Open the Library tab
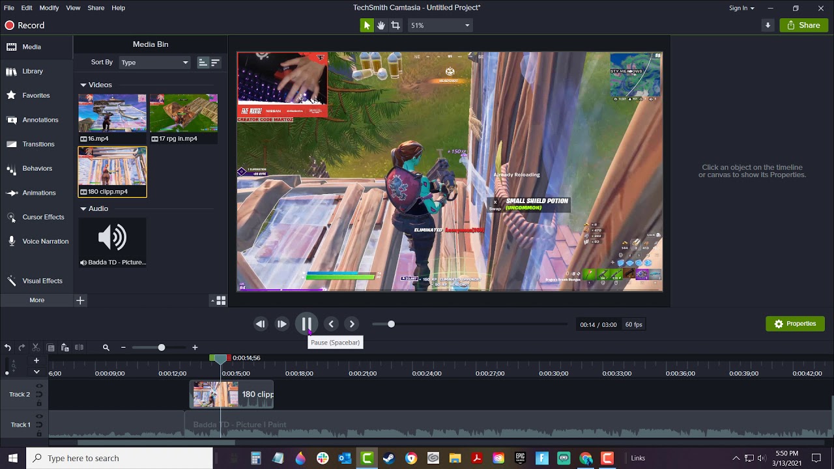834x469 pixels. pyautogui.click(x=36, y=71)
